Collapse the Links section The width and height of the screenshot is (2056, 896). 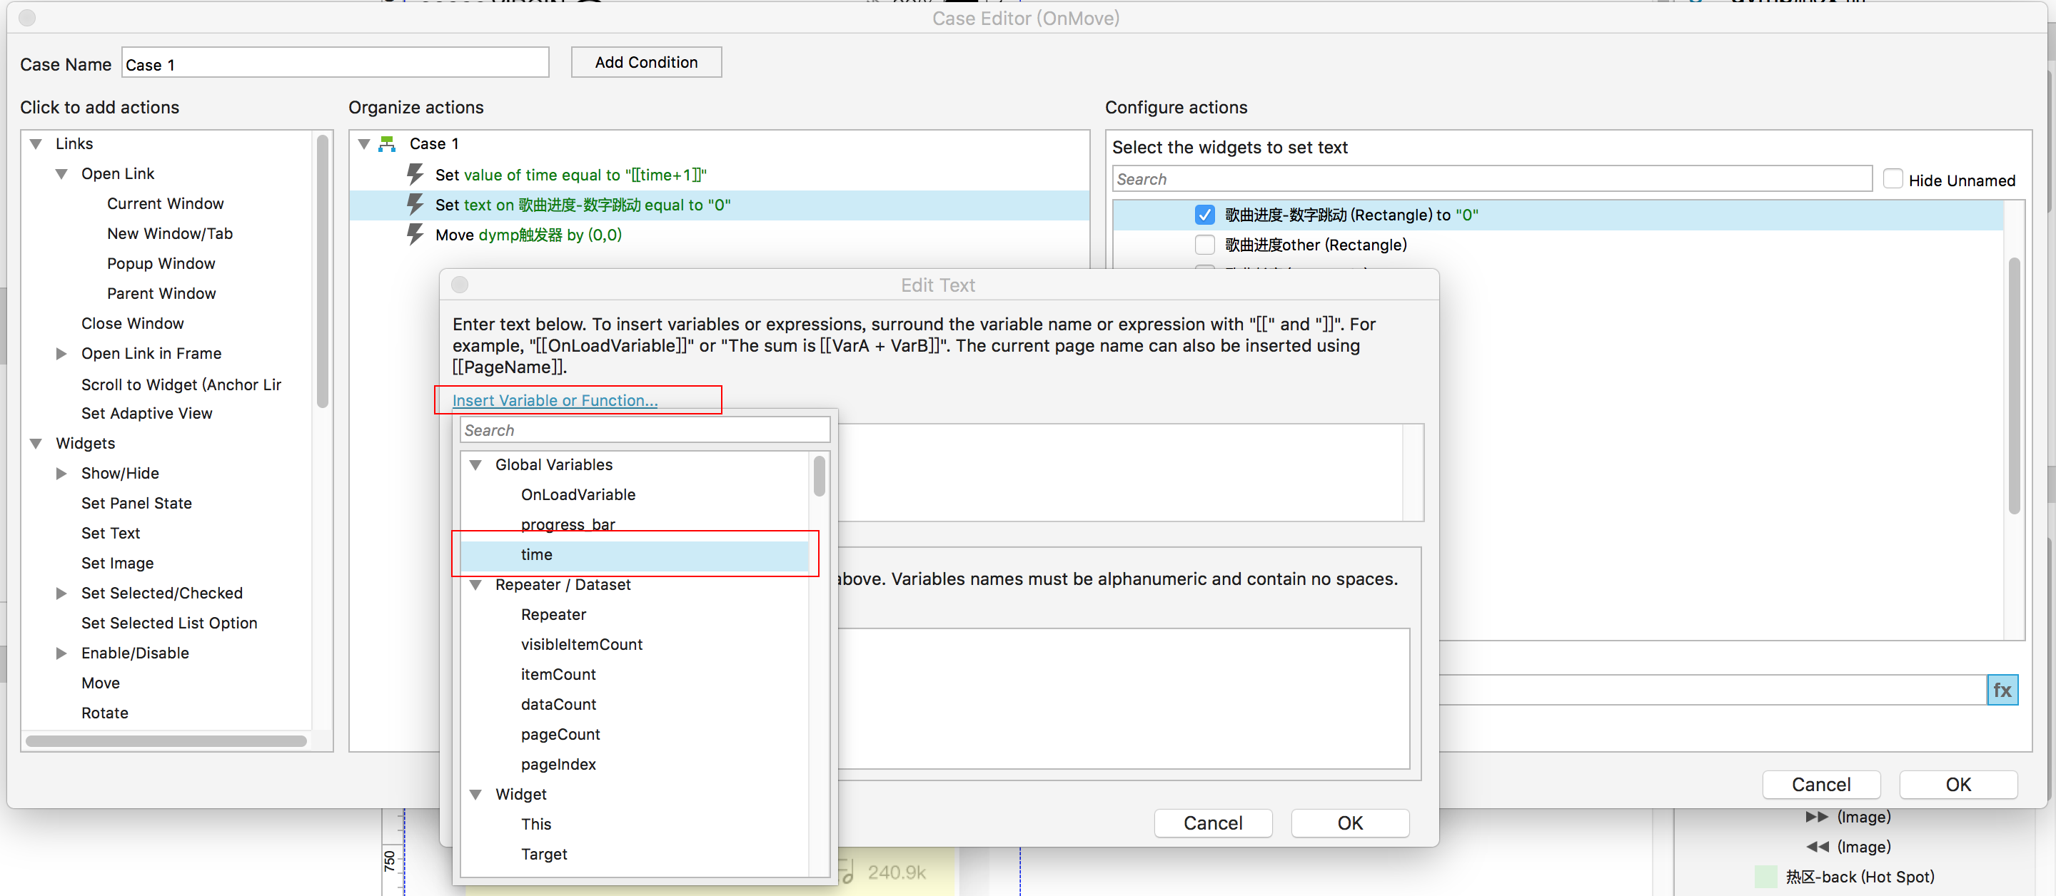point(36,143)
